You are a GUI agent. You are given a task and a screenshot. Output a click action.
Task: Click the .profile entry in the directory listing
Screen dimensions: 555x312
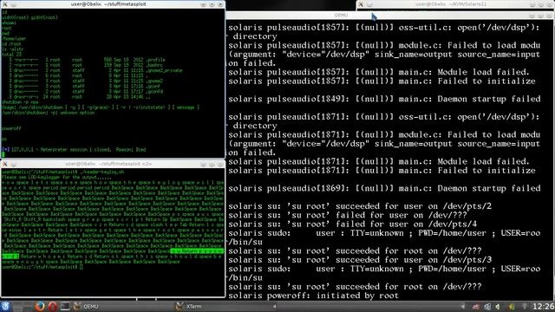[x=156, y=60]
